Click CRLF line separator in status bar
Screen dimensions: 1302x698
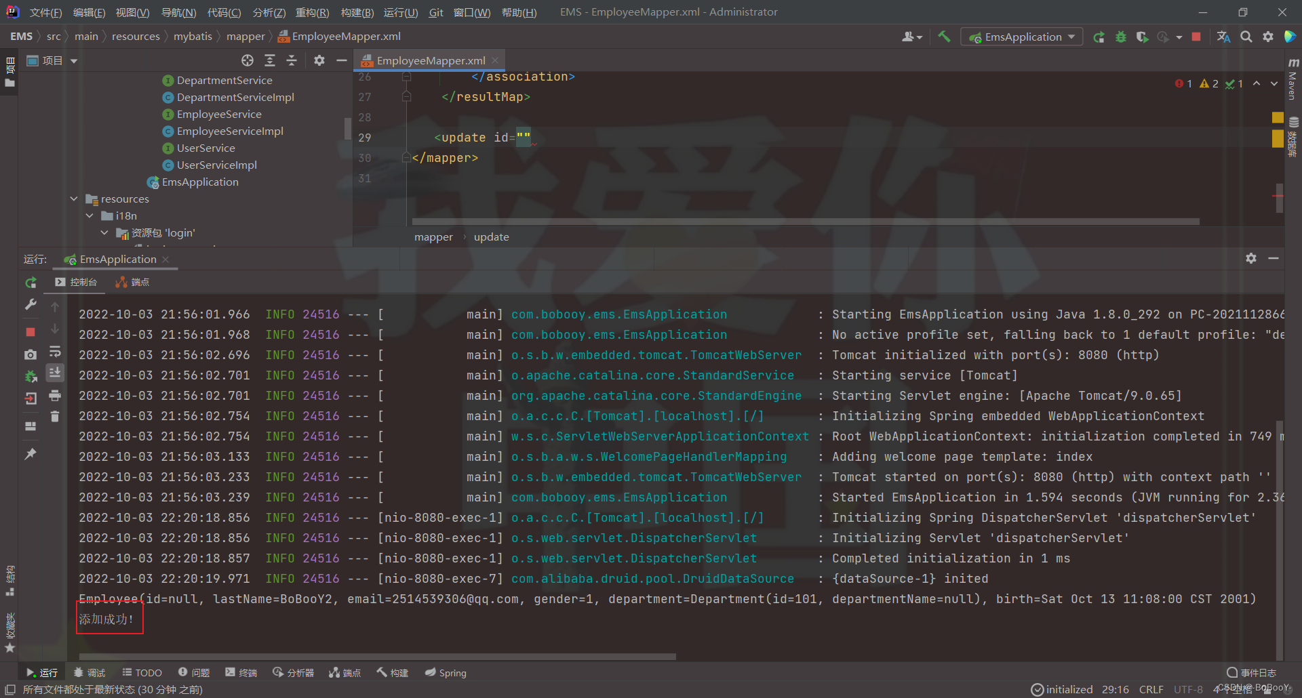pos(1151,689)
